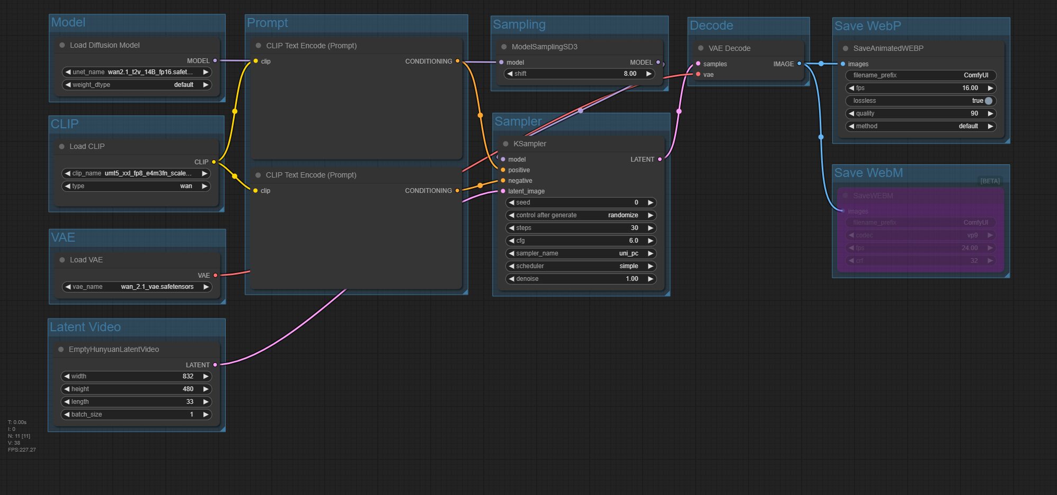
Task: Collapse the Load Diffusion Model node
Action: [x=63, y=45]
